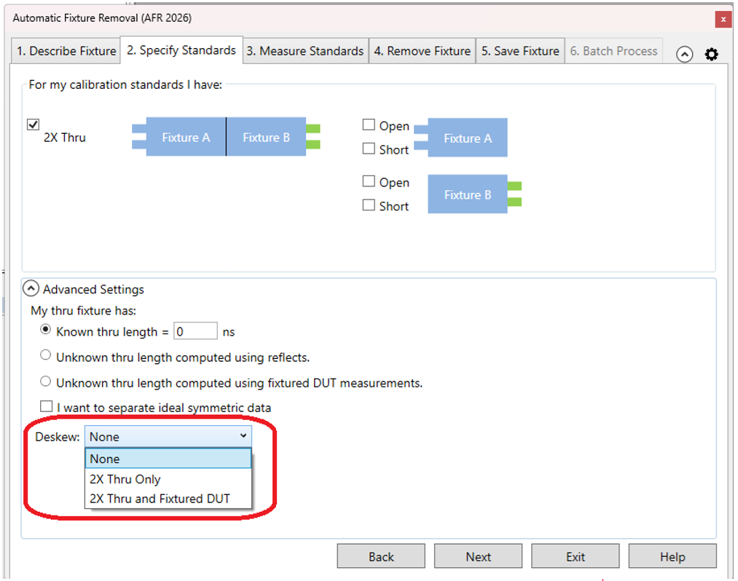
Task: Choose unknown thru length computed using reflects
Action: [46, 356]
